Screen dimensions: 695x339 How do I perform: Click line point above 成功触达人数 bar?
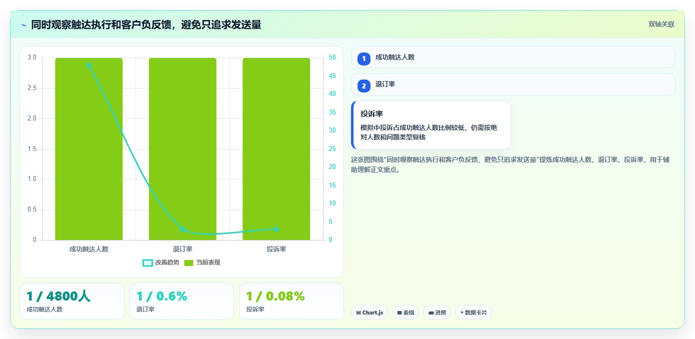pos(89,65)
